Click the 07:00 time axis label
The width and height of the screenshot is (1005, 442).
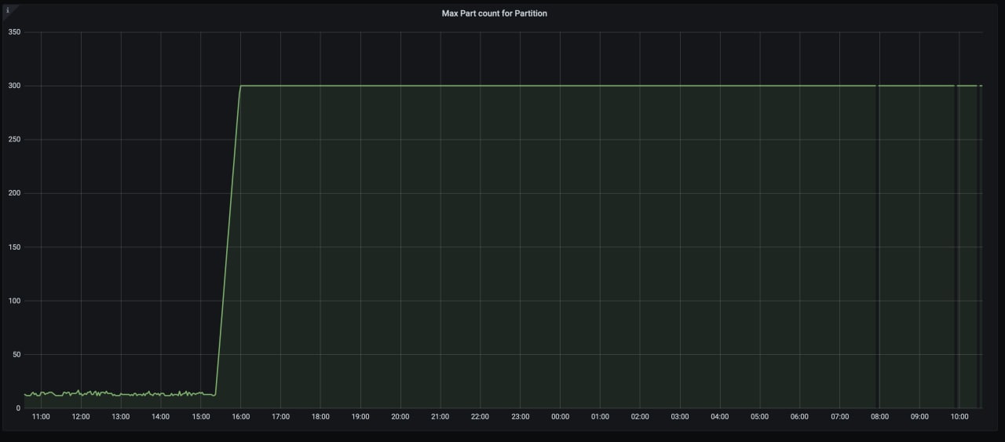(839, 417)
